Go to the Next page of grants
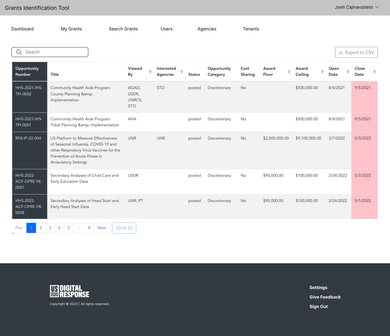 tap(102, 228)
